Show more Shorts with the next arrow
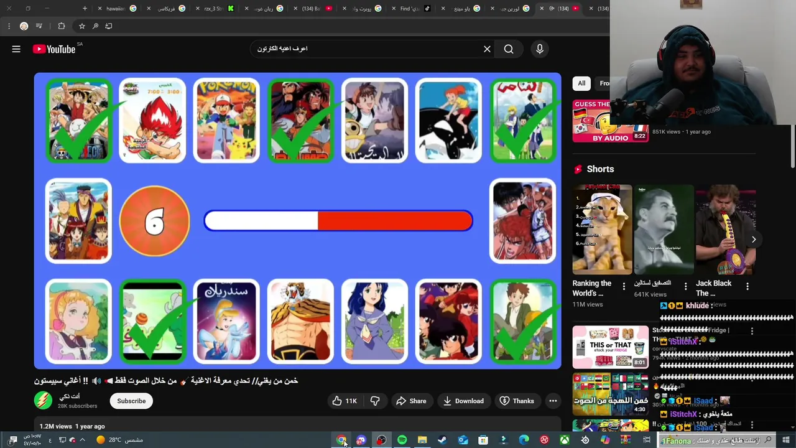 pos(754,240)
